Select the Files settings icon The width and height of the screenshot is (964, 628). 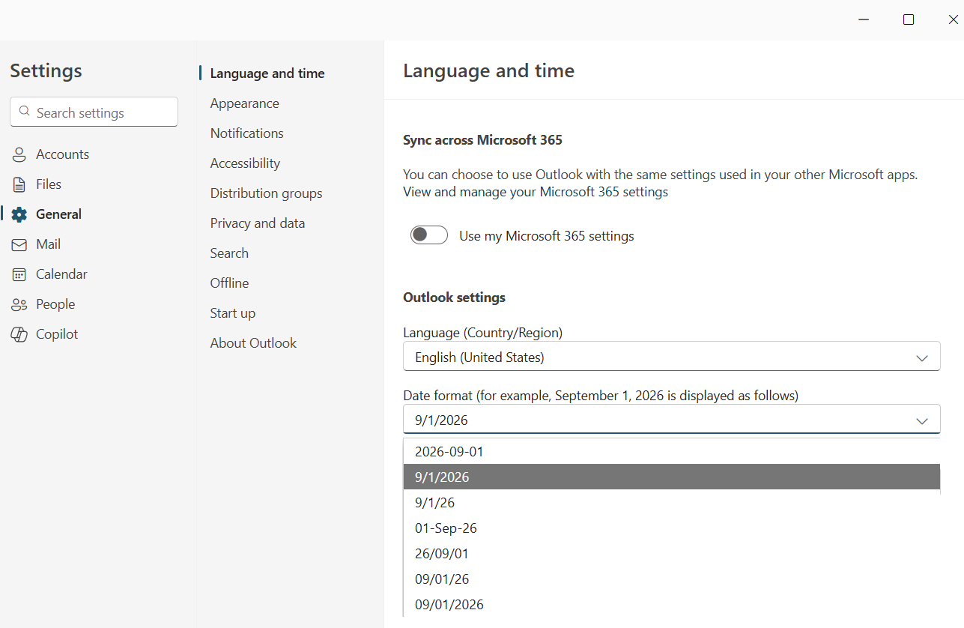coord(19,184)
